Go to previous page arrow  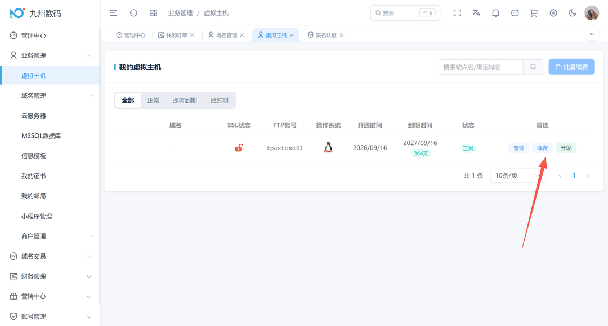click(x=560, y=175)
